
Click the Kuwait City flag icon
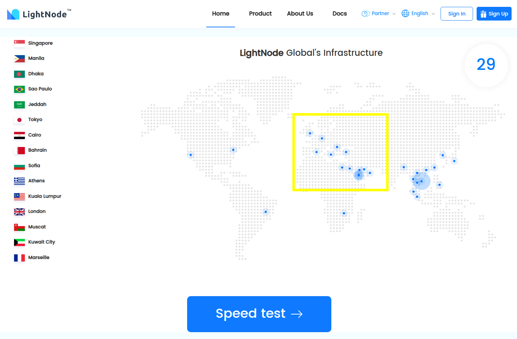point(19,242)
